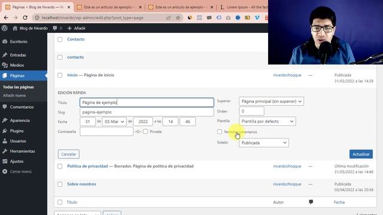Check the box for Política de privacidad

coord(60,167)
